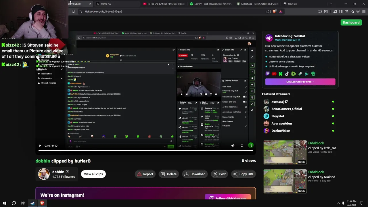
Task: Open the Brave VPN shield icon
Action: (358, 11)
